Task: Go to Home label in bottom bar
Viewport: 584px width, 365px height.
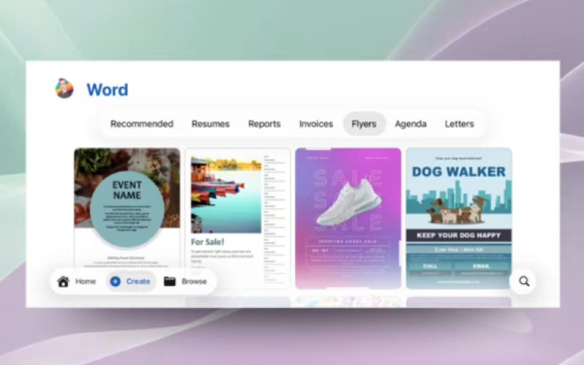Action: click(85, 282)
